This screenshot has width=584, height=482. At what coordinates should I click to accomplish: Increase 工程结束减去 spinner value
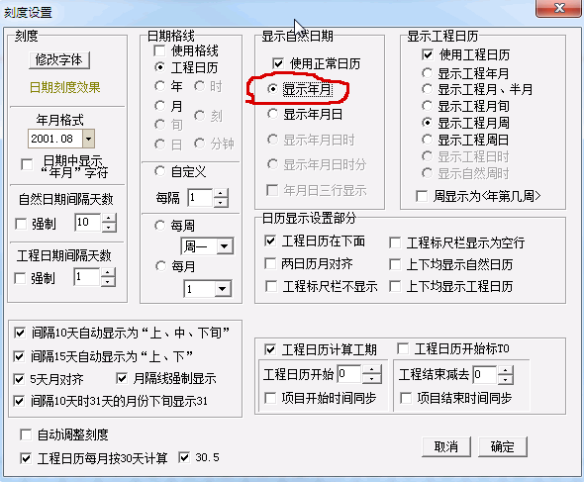point(505,370)
